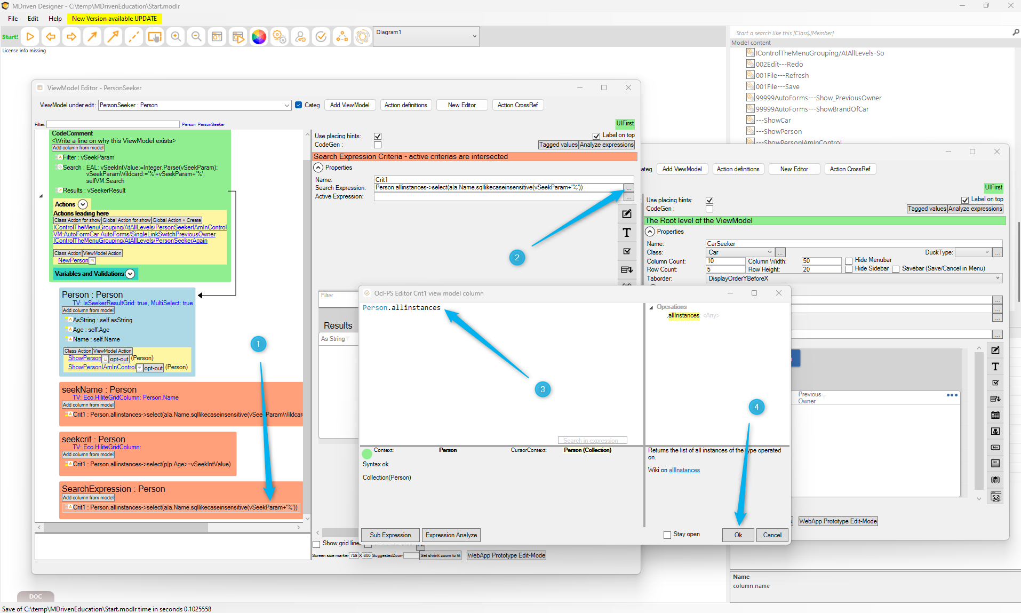Collapse the Actions expander
1021x613 pixels.
(83, 204)
